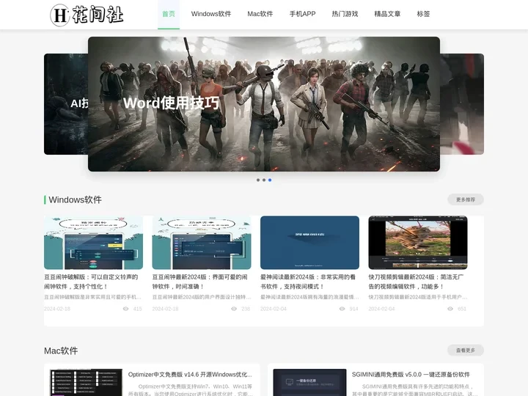Click the 花间社 site logo

click(87, 15)
